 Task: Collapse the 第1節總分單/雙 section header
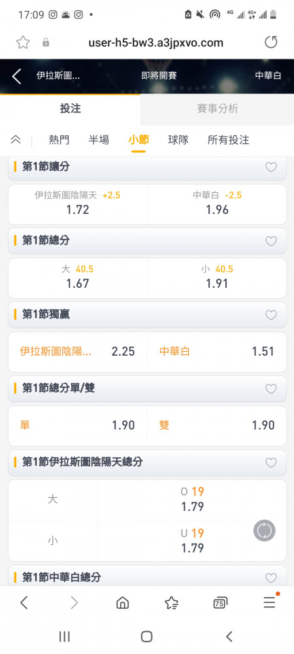pyautogui.click(x=147, y=388)
